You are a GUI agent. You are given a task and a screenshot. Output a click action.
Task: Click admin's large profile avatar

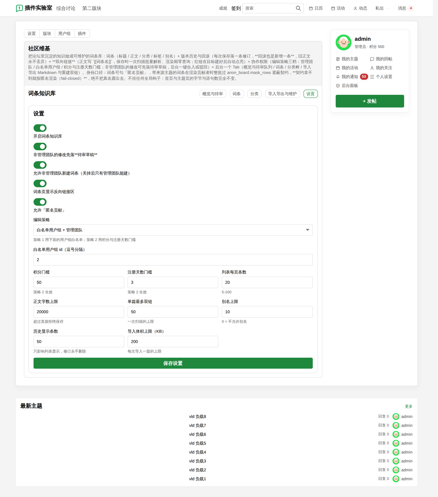coord(344,42)
